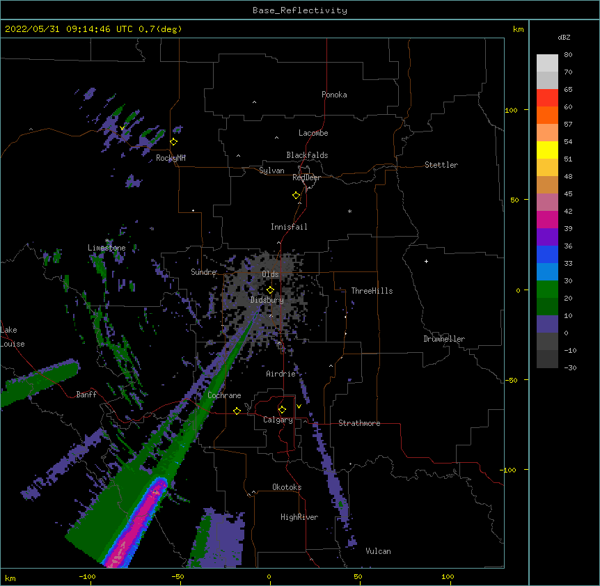Select the Sylvan town label
The width and height of the screenshot is (600, 586).
271,171
